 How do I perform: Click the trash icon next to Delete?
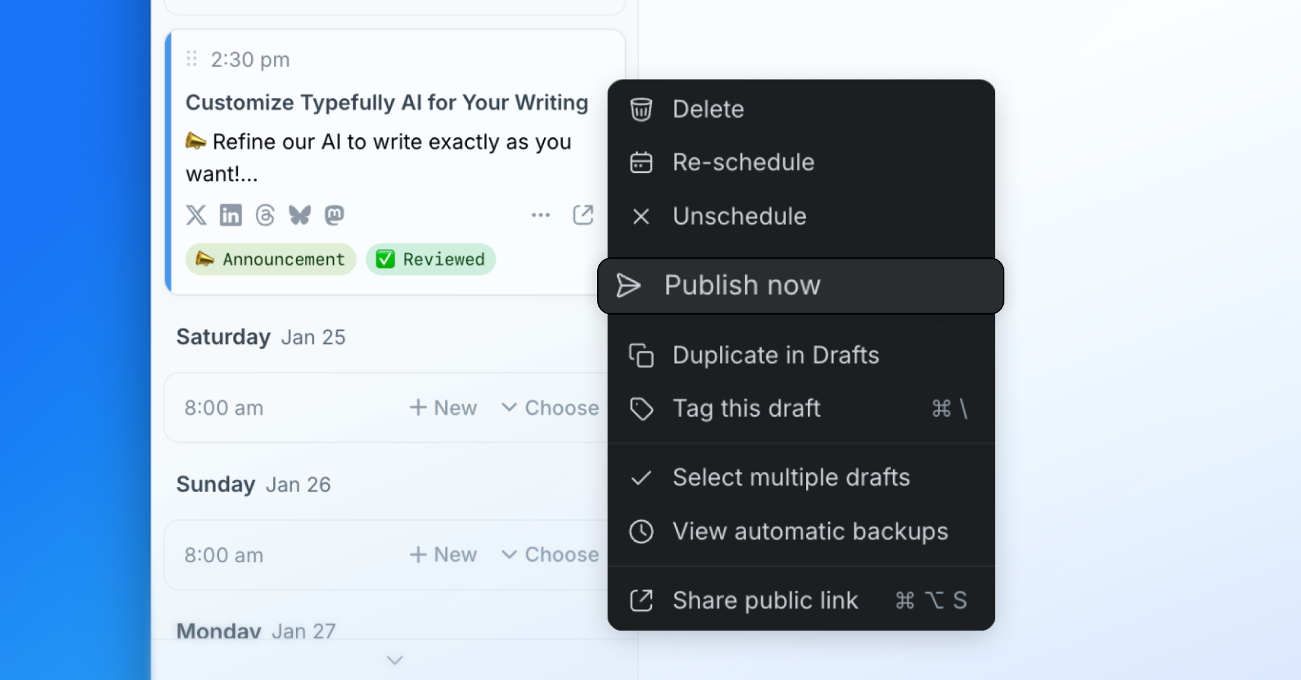pyautogui.click(x=641, y=109)
